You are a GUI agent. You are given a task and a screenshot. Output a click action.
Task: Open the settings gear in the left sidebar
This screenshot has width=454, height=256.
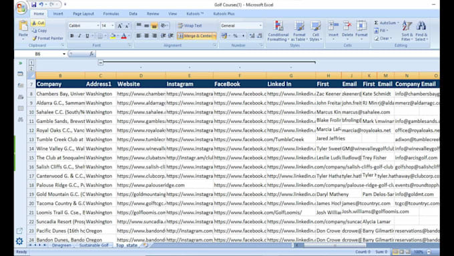click(19, 241)
